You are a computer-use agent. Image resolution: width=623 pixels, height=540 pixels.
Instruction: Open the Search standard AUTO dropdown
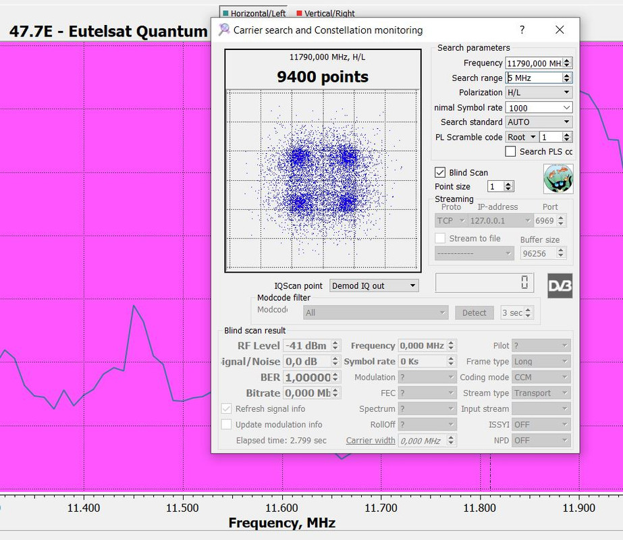(x=539, y=122)
